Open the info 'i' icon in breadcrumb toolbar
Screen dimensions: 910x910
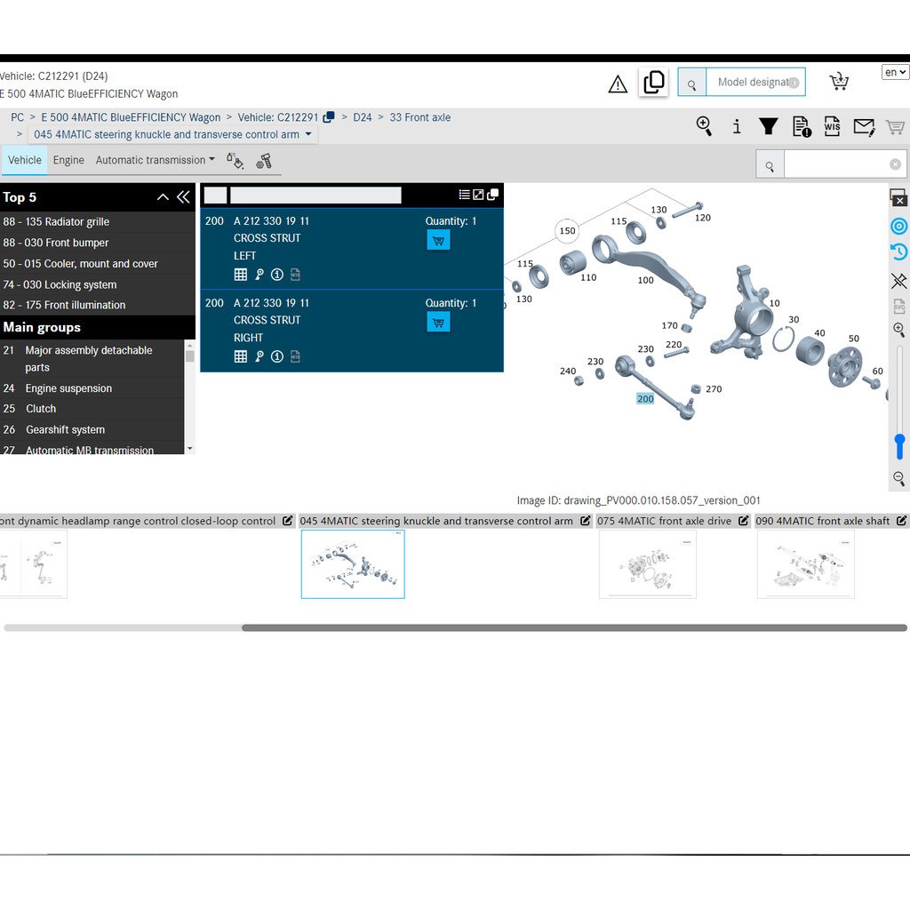coord(737,126)
